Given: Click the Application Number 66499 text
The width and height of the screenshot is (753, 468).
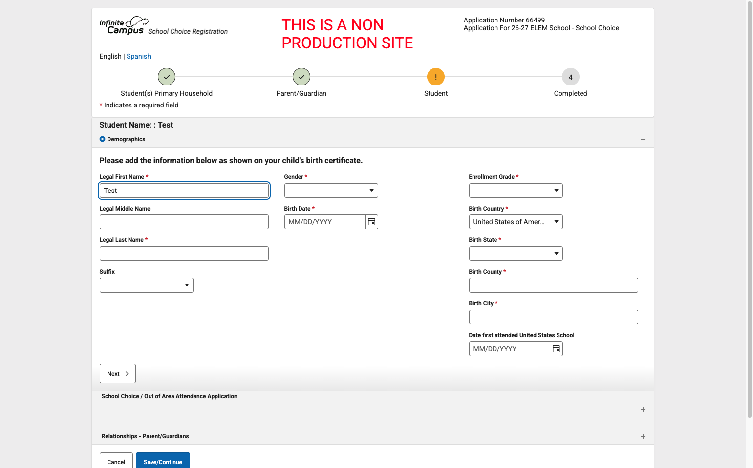Looking at the screenshot, I should coord(504,20).
